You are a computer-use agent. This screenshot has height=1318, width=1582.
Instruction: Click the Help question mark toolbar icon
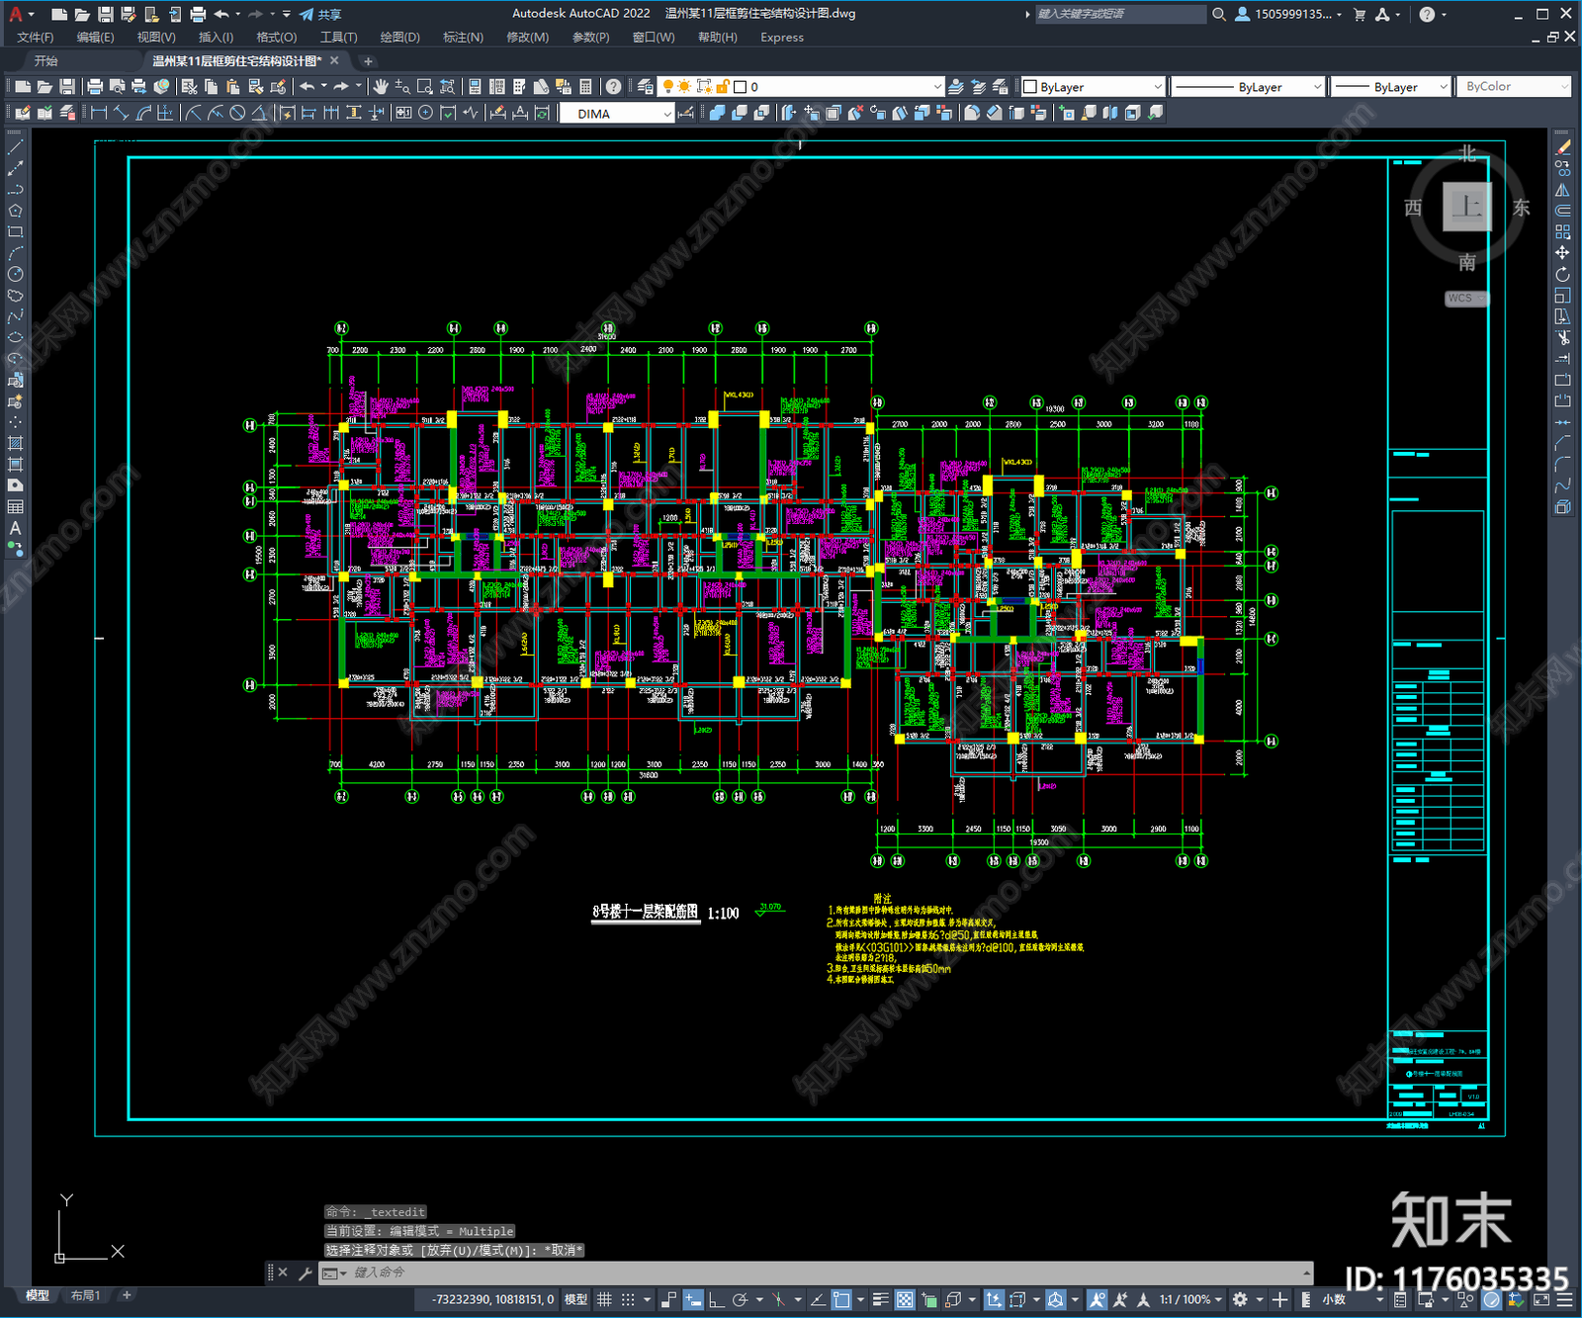coord(614,87)
